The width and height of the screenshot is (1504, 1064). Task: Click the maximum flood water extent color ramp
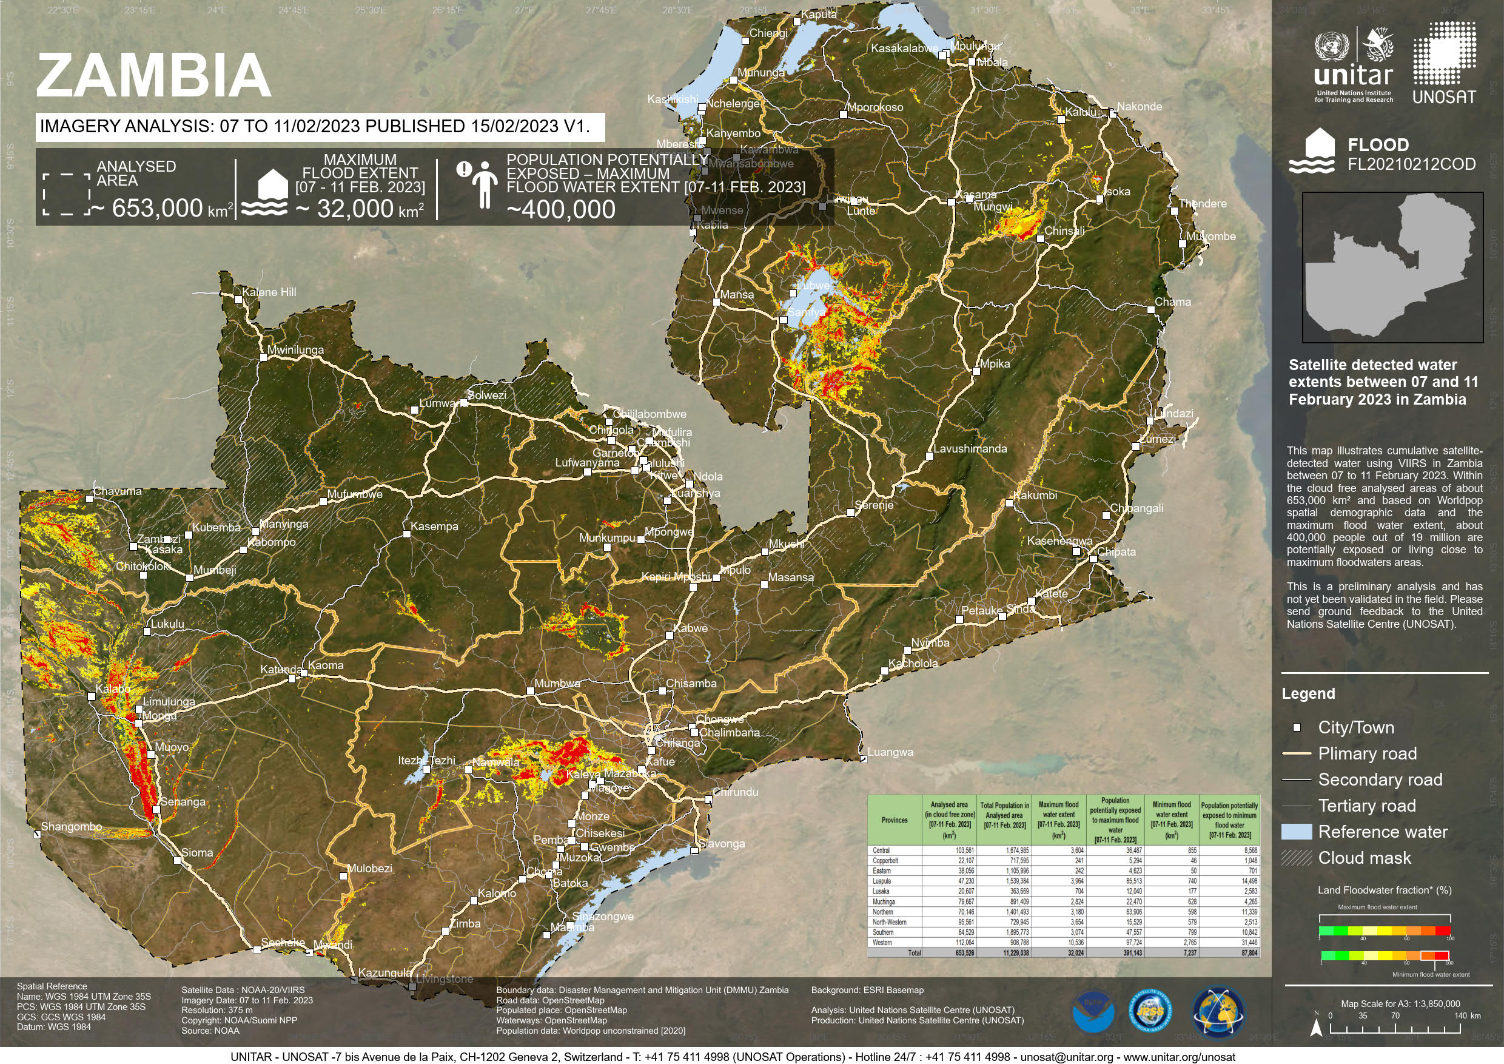point(1384,931)
